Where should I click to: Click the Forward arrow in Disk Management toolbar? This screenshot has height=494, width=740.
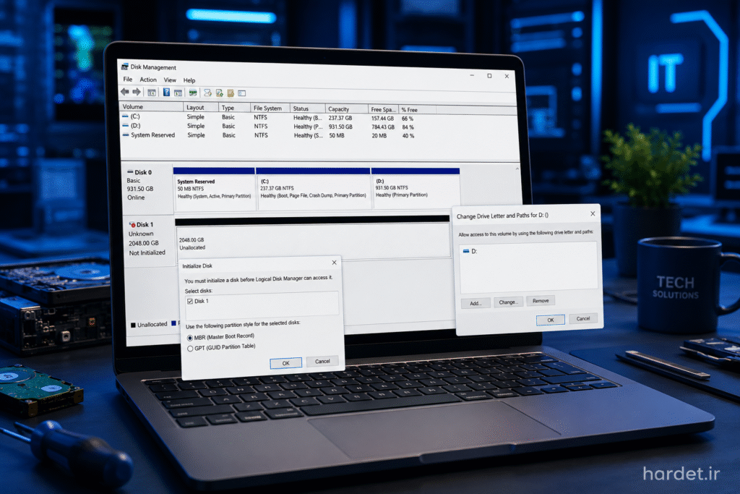(x=137, y=92)
